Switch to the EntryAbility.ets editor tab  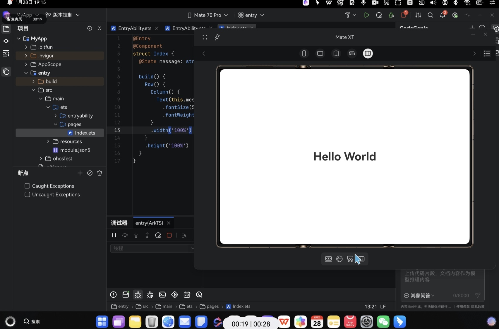pos(135,28)
